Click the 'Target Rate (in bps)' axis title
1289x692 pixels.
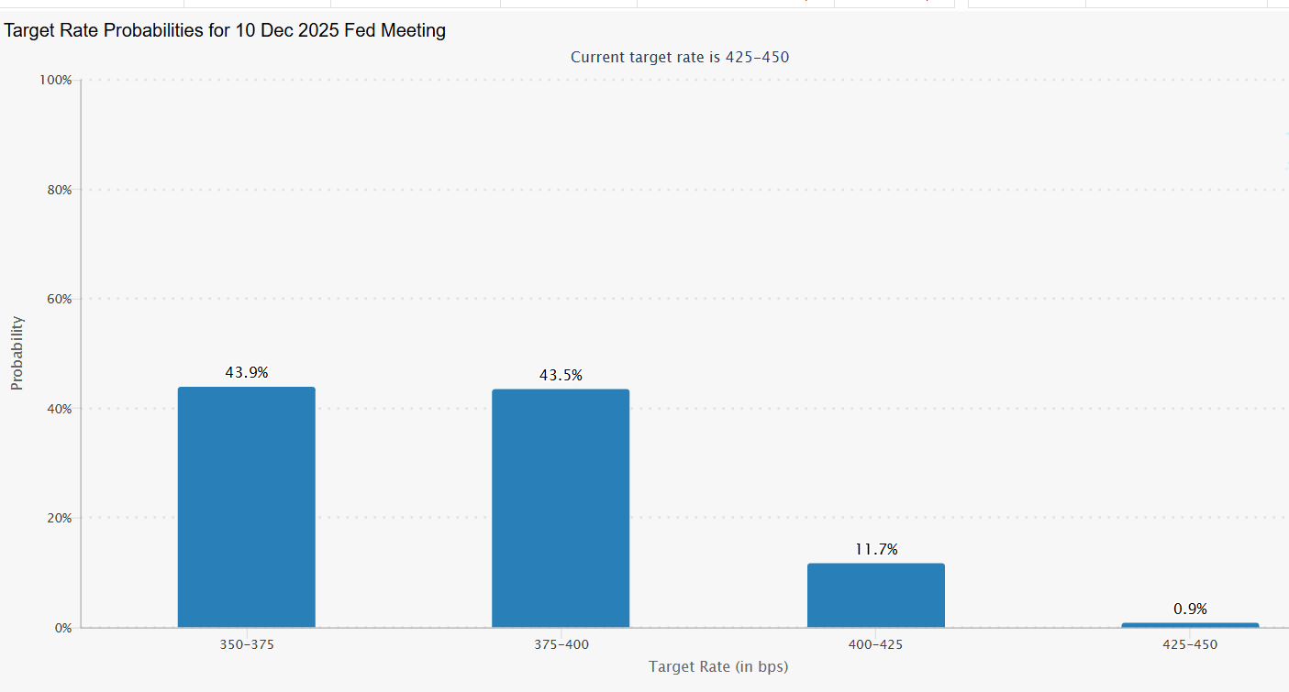718,666
